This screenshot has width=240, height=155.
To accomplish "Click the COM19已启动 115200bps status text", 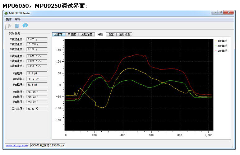I will 48,145.
